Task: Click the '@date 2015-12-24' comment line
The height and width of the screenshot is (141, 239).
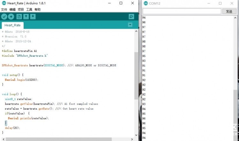Action: (x=17, y=41)
